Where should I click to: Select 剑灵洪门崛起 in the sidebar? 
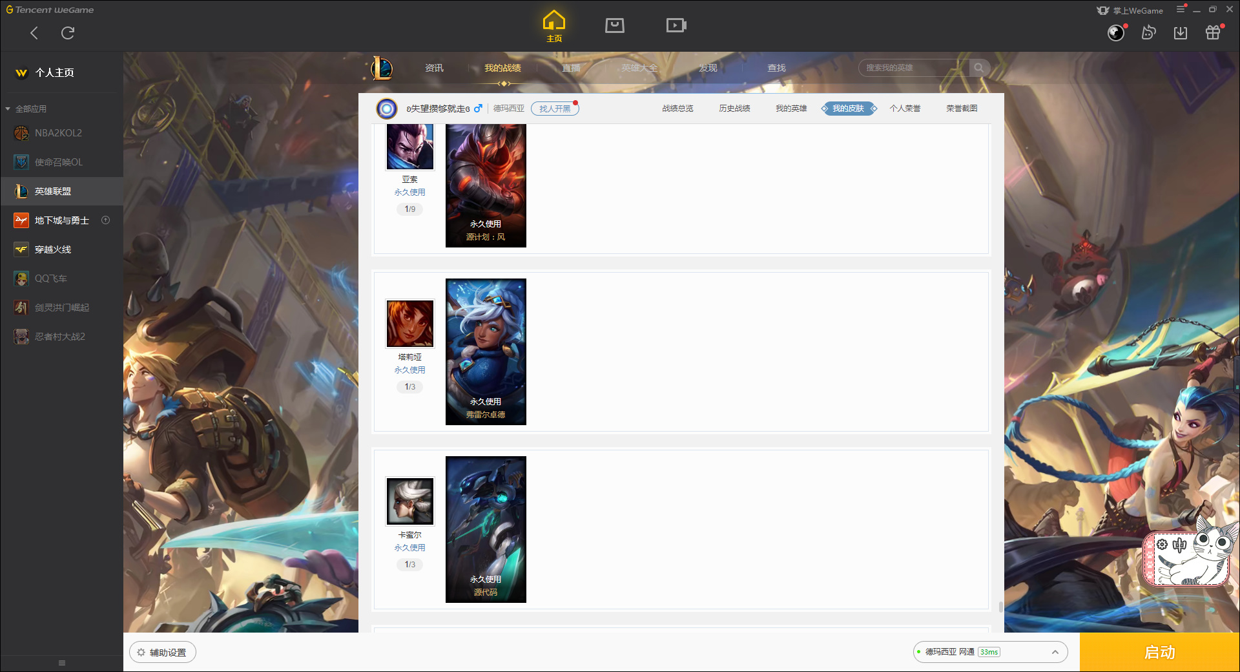(62, 308)
